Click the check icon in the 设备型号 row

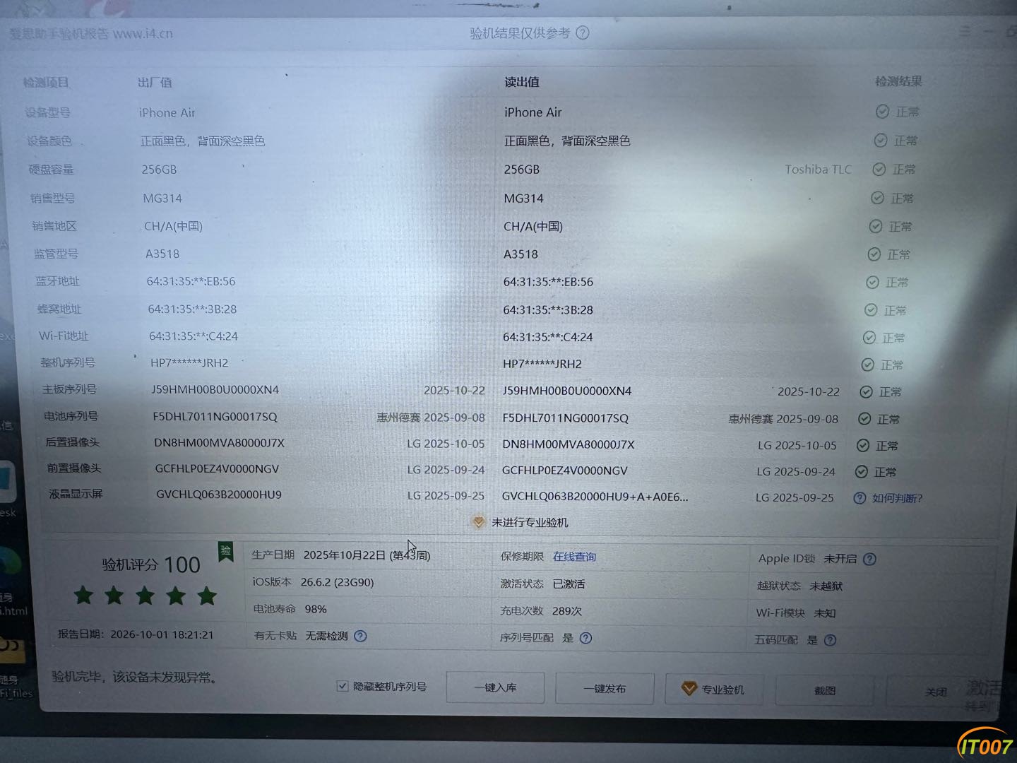click(882, 112)
